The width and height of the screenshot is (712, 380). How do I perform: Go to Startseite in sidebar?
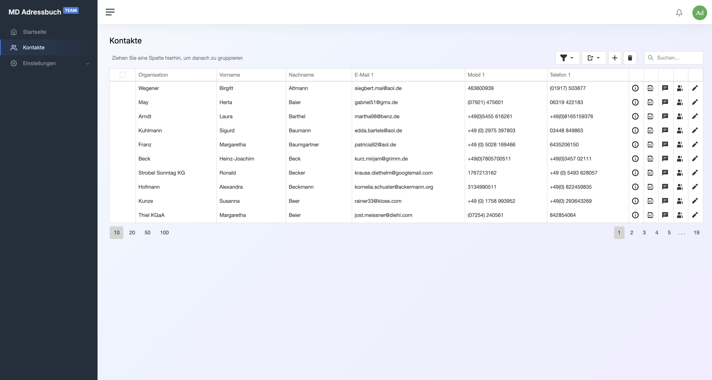point(34,32)
